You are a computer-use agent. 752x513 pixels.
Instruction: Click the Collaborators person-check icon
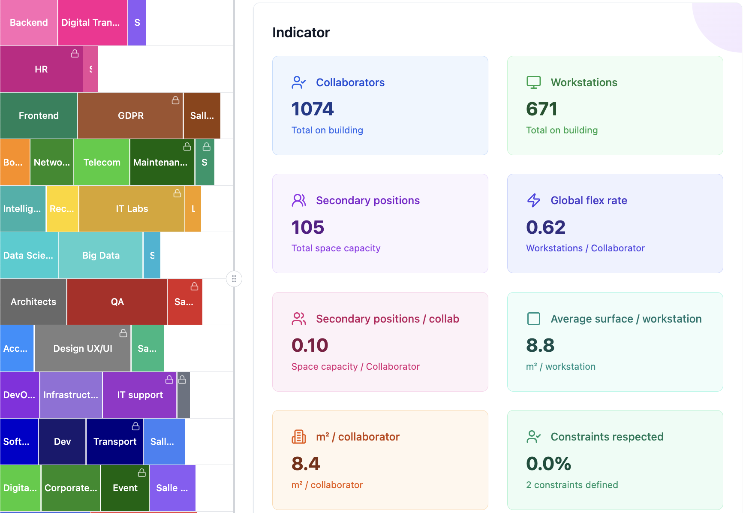pyautogui.click(x=298, y=82)
